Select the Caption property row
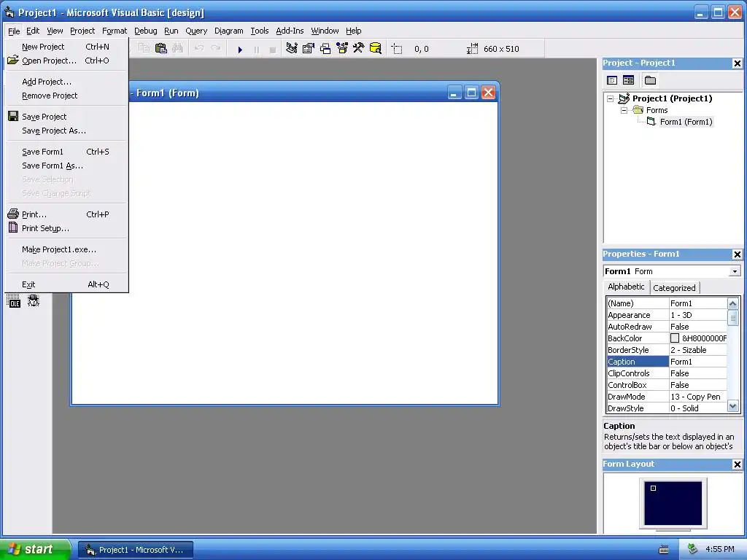The width and height of the screenshot is (747, 560). [x=667, y=362]
